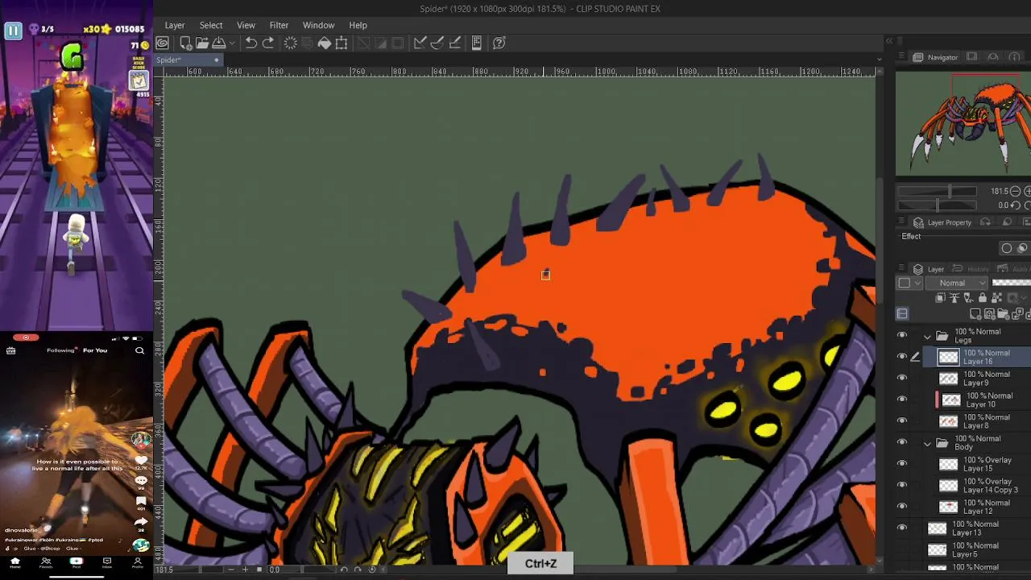Open CLIP STUDIO support help icon
This screenshot has height=580, width=1031.
tap(499, 43)
